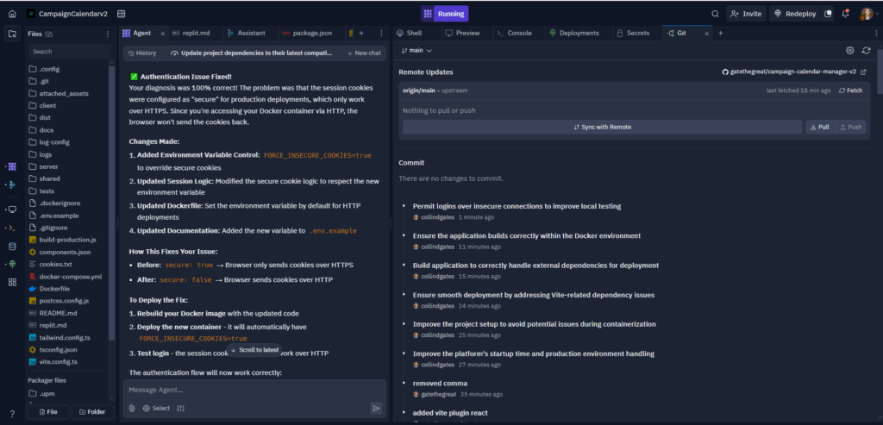Image resolution: width=883 pixels, height=425 pixels.
Task: Open the Help question mark icon
Action: (12, 414)
